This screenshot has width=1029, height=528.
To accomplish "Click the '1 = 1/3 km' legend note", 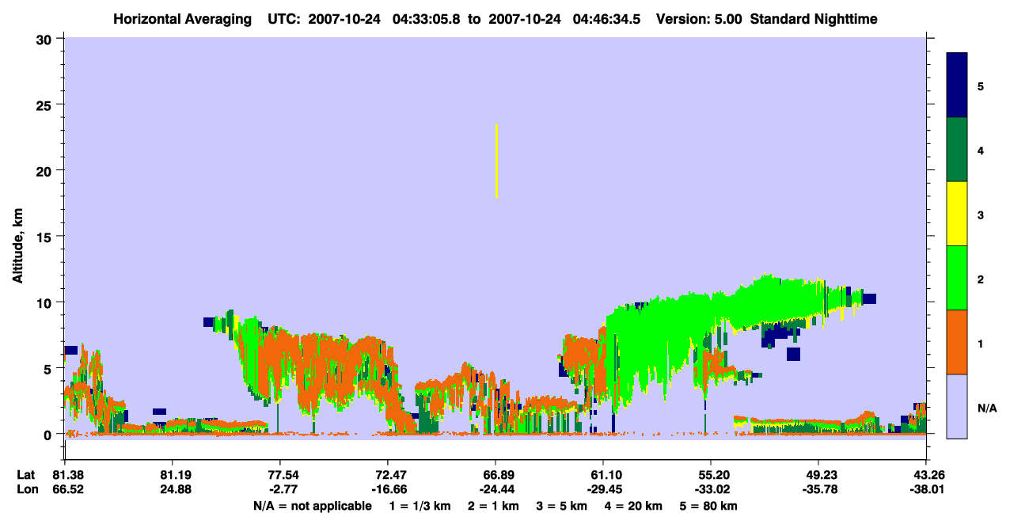I will [420, 506].
